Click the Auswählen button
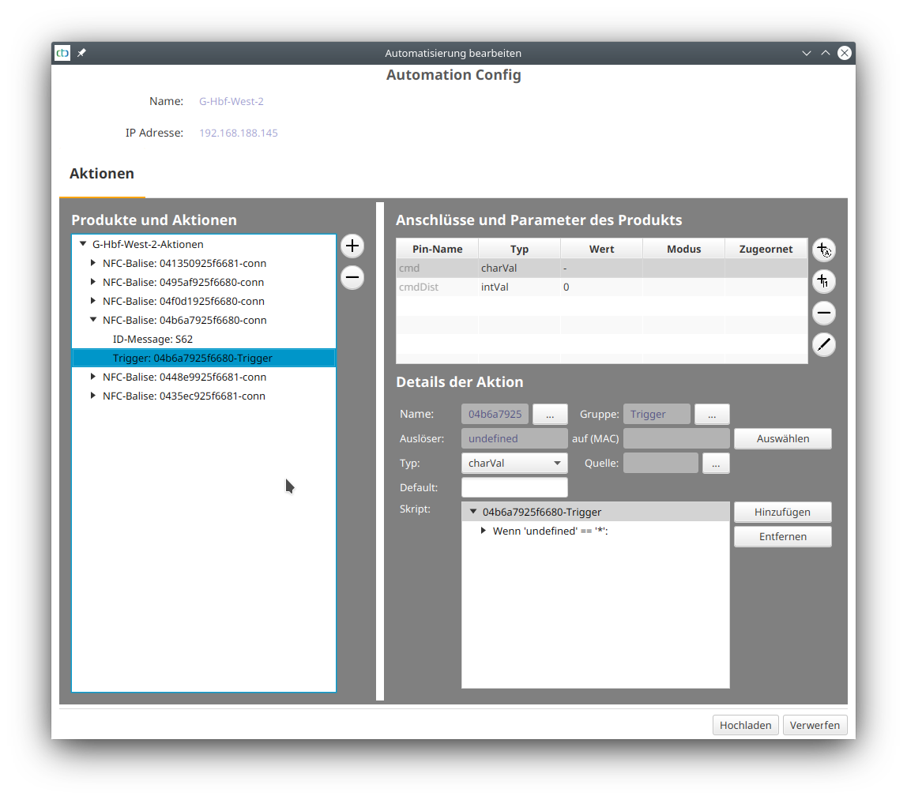The width and height of the screenshot is (907, 800). [782, 438]
